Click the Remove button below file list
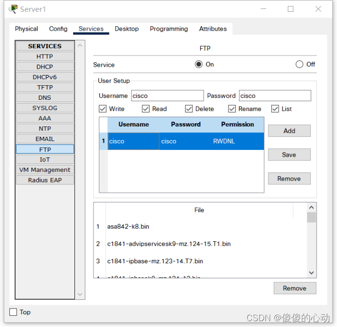The image size is (337, 327). 295,288
